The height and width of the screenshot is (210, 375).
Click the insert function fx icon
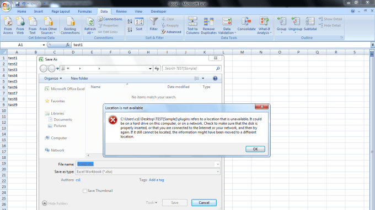point(68,45)
